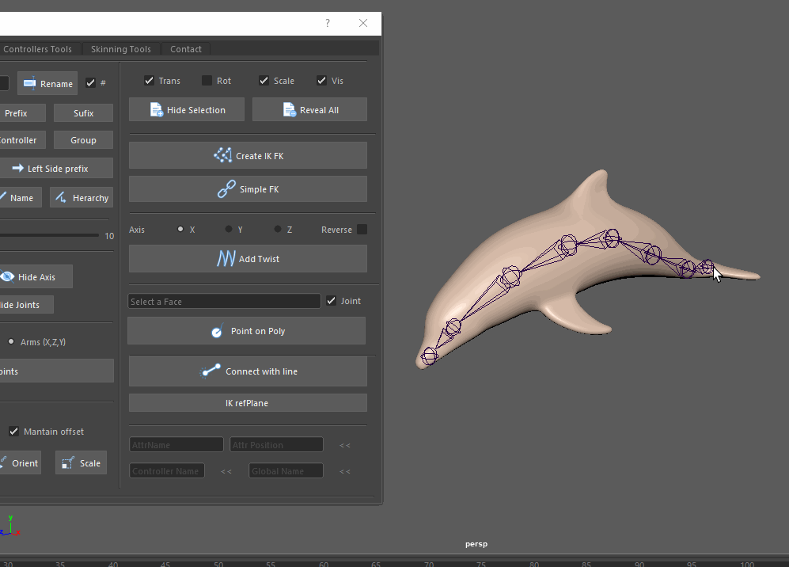Click the Create IK FK icon
This screenshot has height=567, width=789.
[223, 155]
